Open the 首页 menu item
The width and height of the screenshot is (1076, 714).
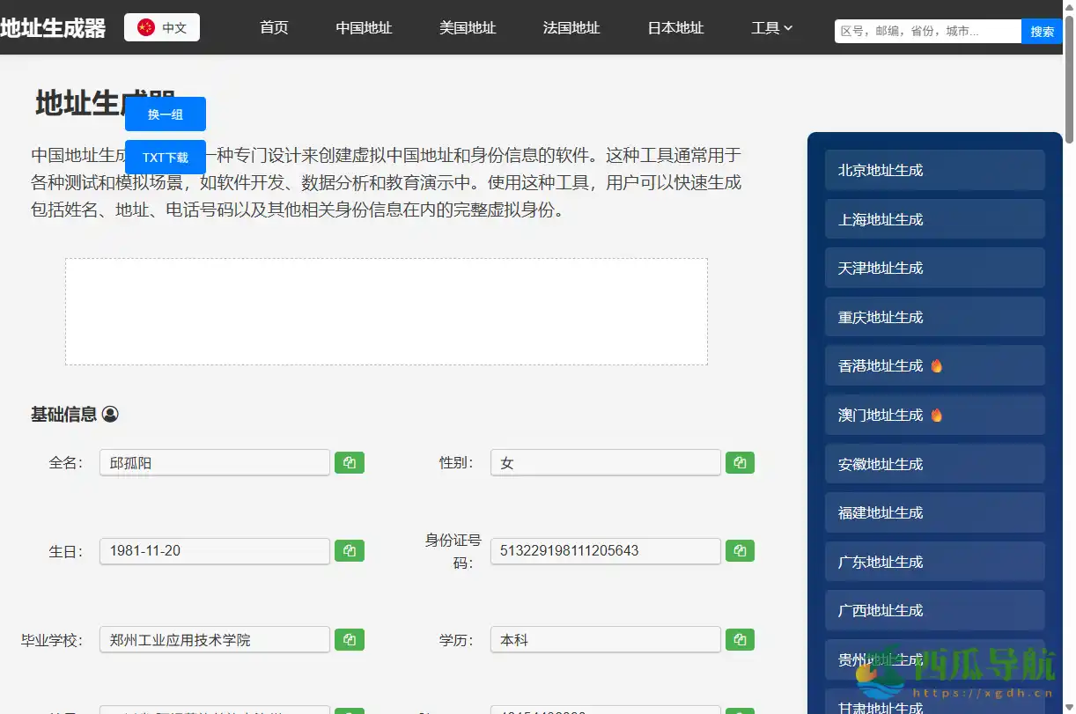[x=273, y=27]
